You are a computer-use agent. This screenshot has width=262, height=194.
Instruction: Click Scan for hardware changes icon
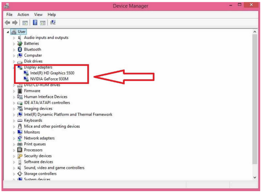(x=53, y=22)
